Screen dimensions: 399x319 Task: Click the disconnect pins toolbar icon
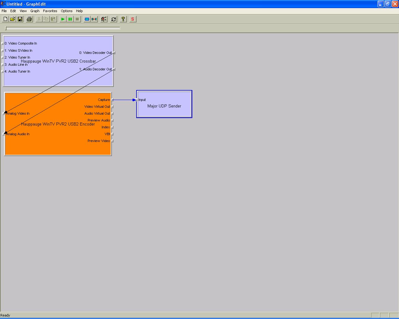click(x=94, y=19)
